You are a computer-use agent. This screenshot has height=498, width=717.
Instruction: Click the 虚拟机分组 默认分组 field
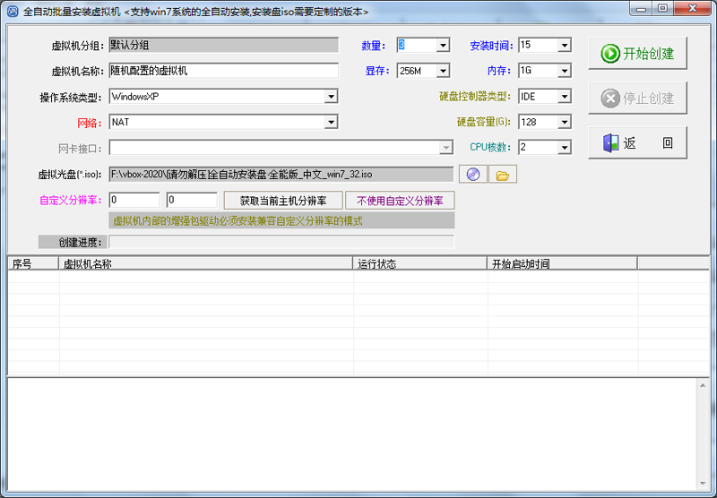pos(223,45)
